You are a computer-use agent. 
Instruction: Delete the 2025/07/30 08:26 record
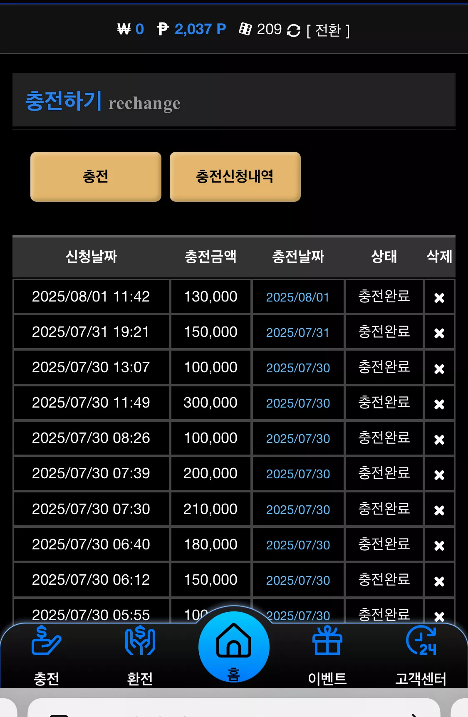coord(439,439)
